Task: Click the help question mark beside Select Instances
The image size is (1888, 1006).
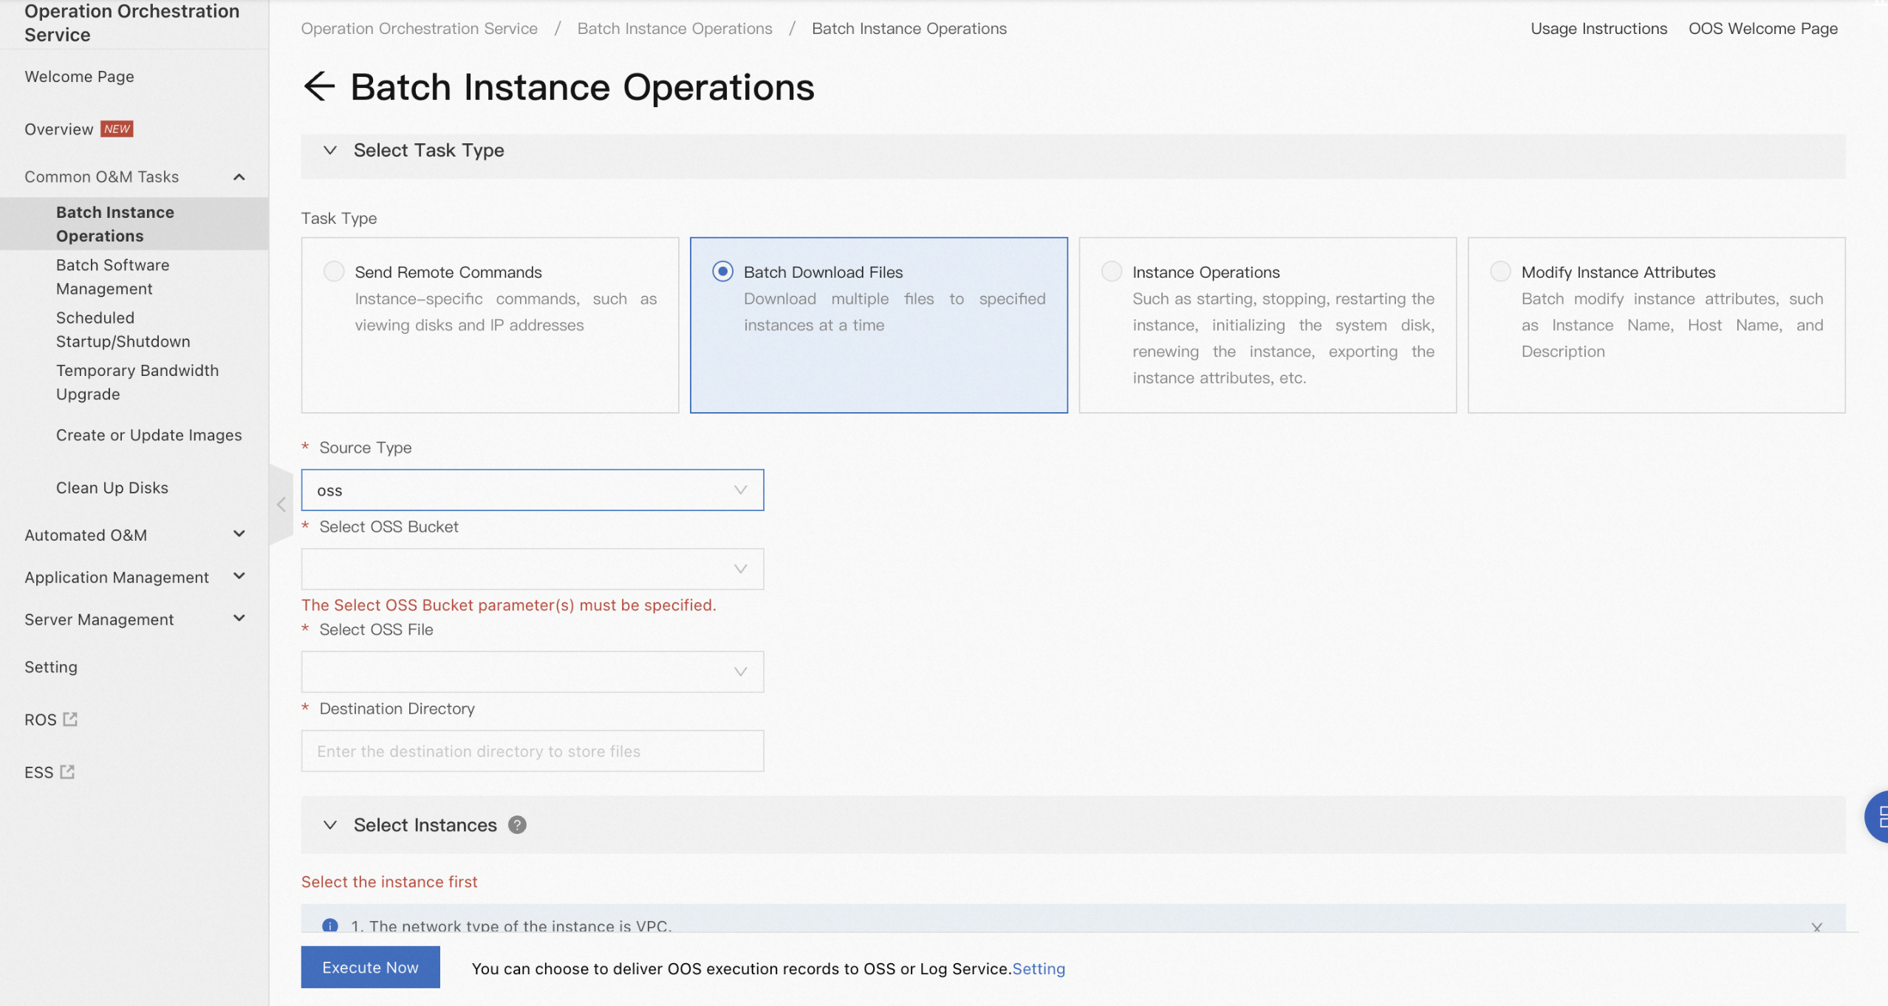Action: tap(517, 825)
